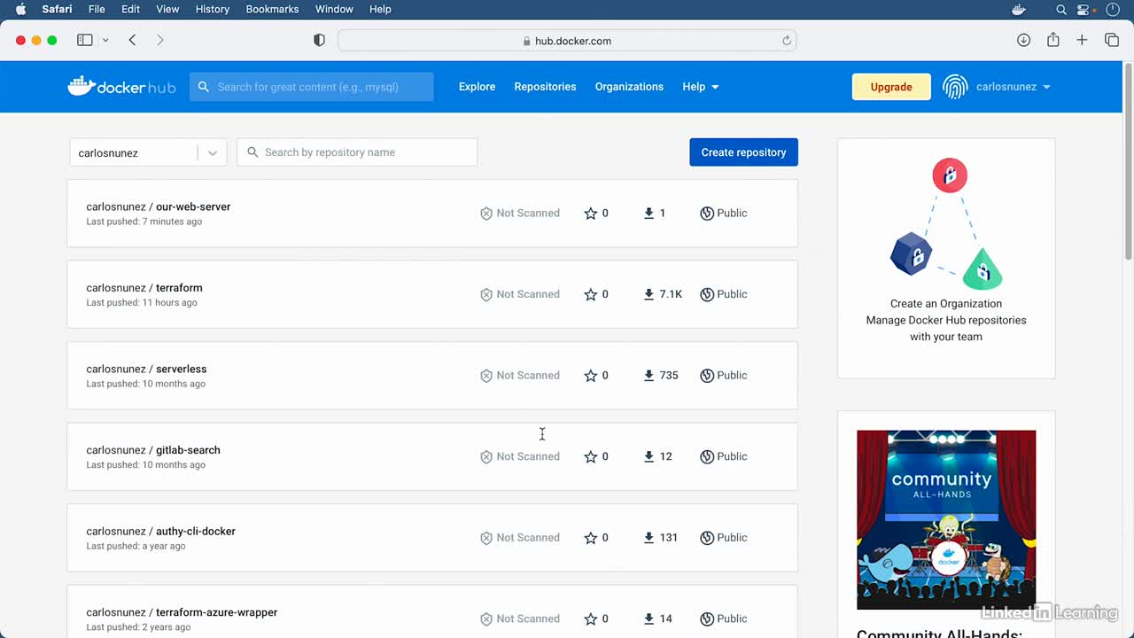1134x638 pixels.
Task: Open the Apple menu
Action: [21, 9]
